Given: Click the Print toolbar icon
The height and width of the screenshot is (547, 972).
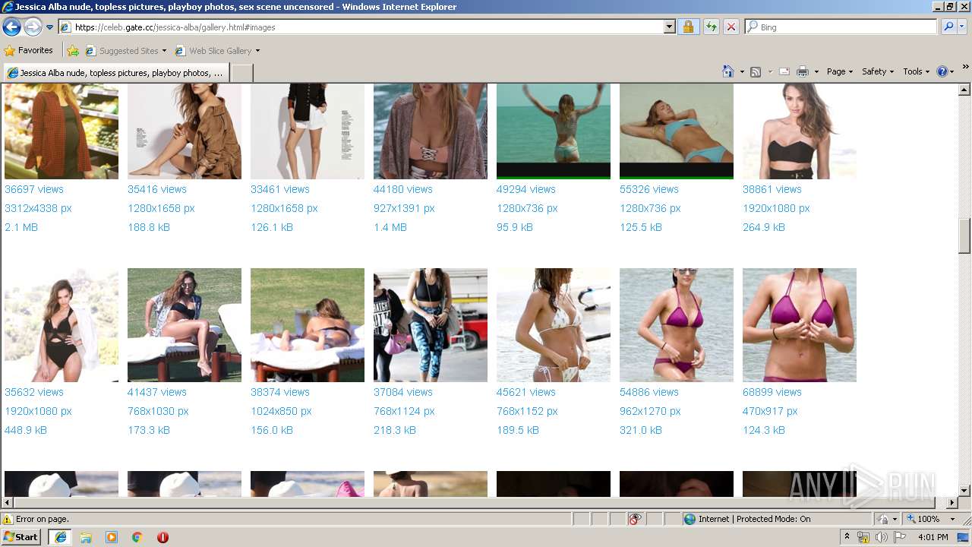Looking at the screenshot, I should 803,71.
